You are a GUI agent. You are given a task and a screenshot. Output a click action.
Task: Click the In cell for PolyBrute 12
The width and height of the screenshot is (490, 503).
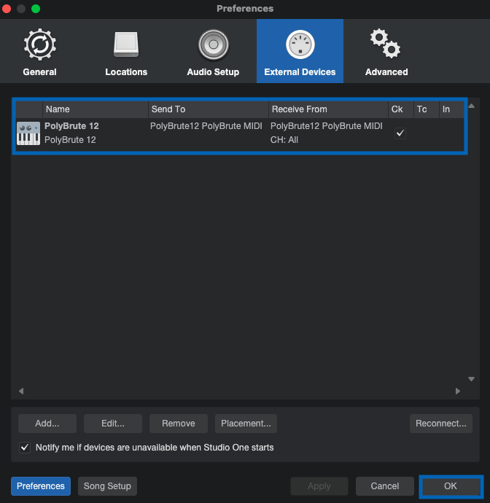(x=451, y=133)
